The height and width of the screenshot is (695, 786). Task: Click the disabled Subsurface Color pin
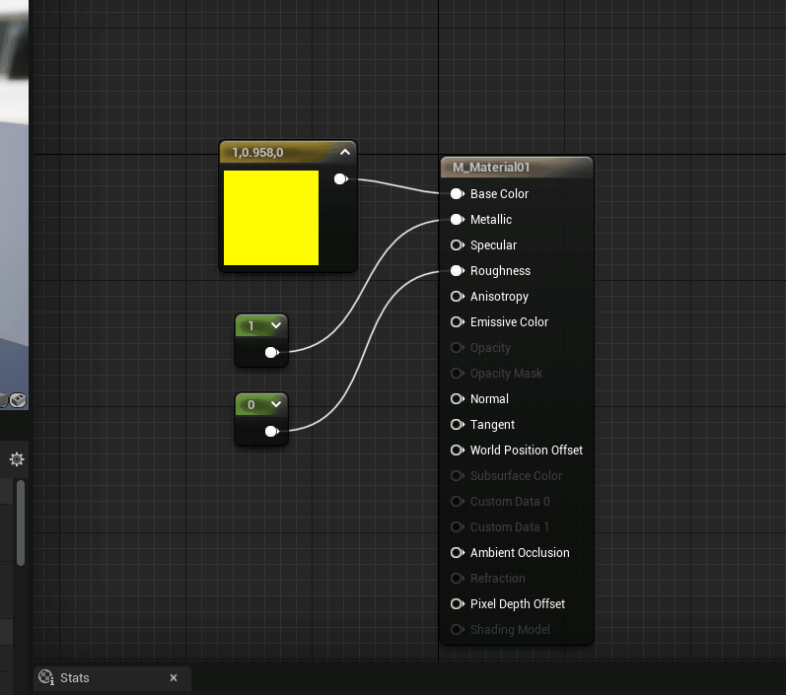(x=458, y=475)
